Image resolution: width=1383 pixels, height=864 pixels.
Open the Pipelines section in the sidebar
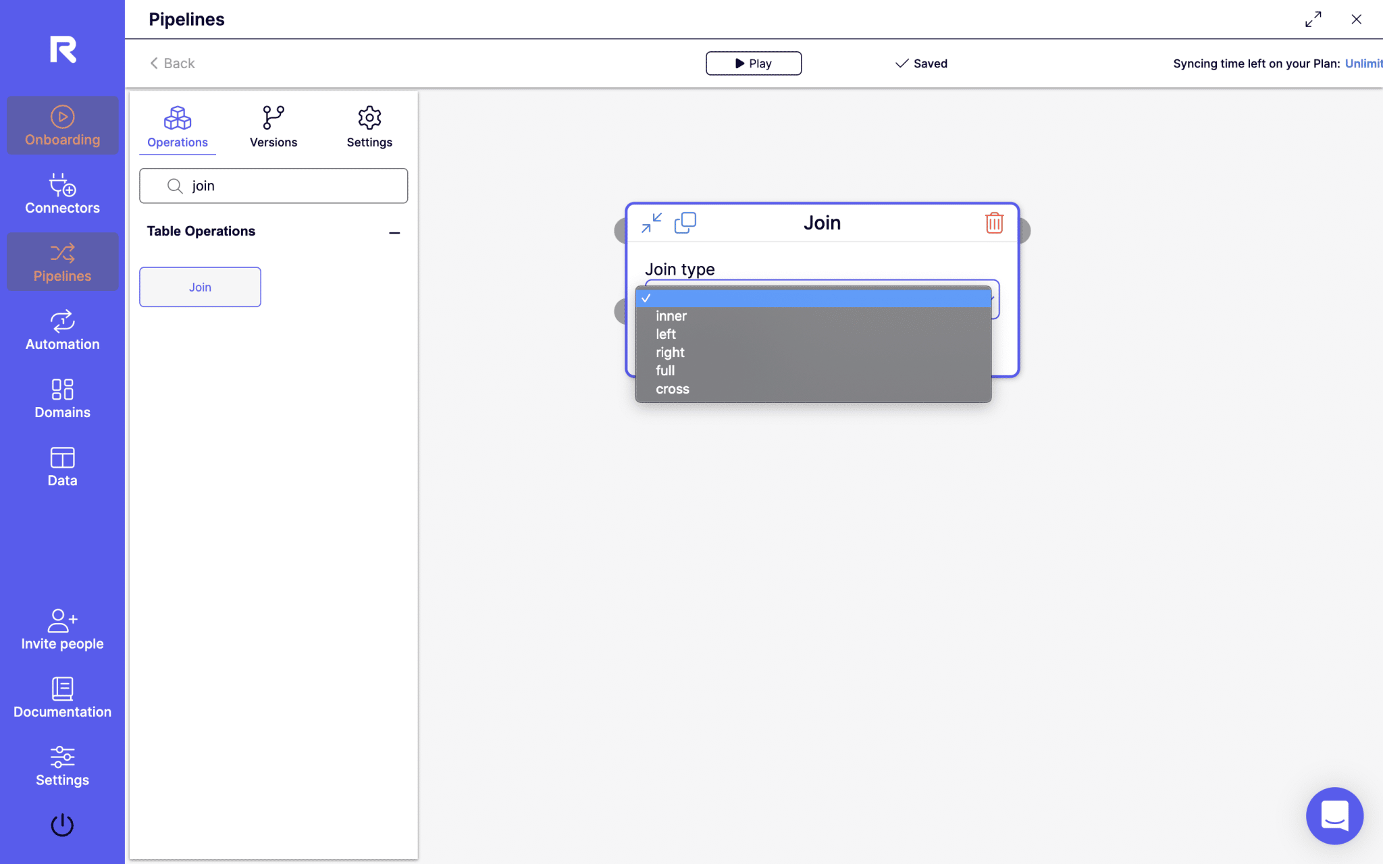62,262
